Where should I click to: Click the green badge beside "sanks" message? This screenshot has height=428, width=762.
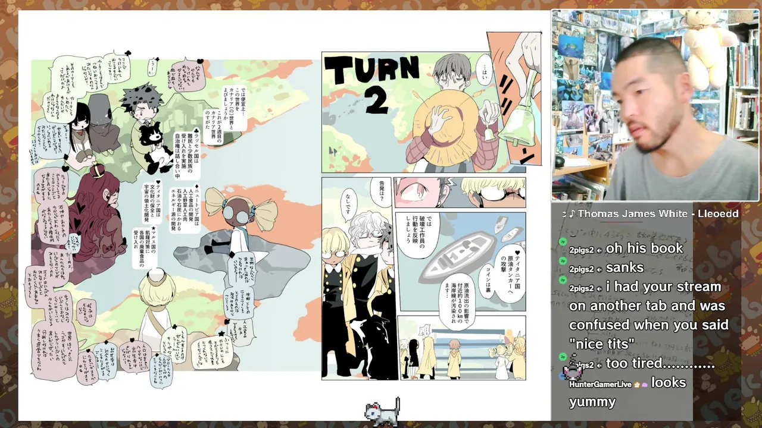click(x=563, y=261)
